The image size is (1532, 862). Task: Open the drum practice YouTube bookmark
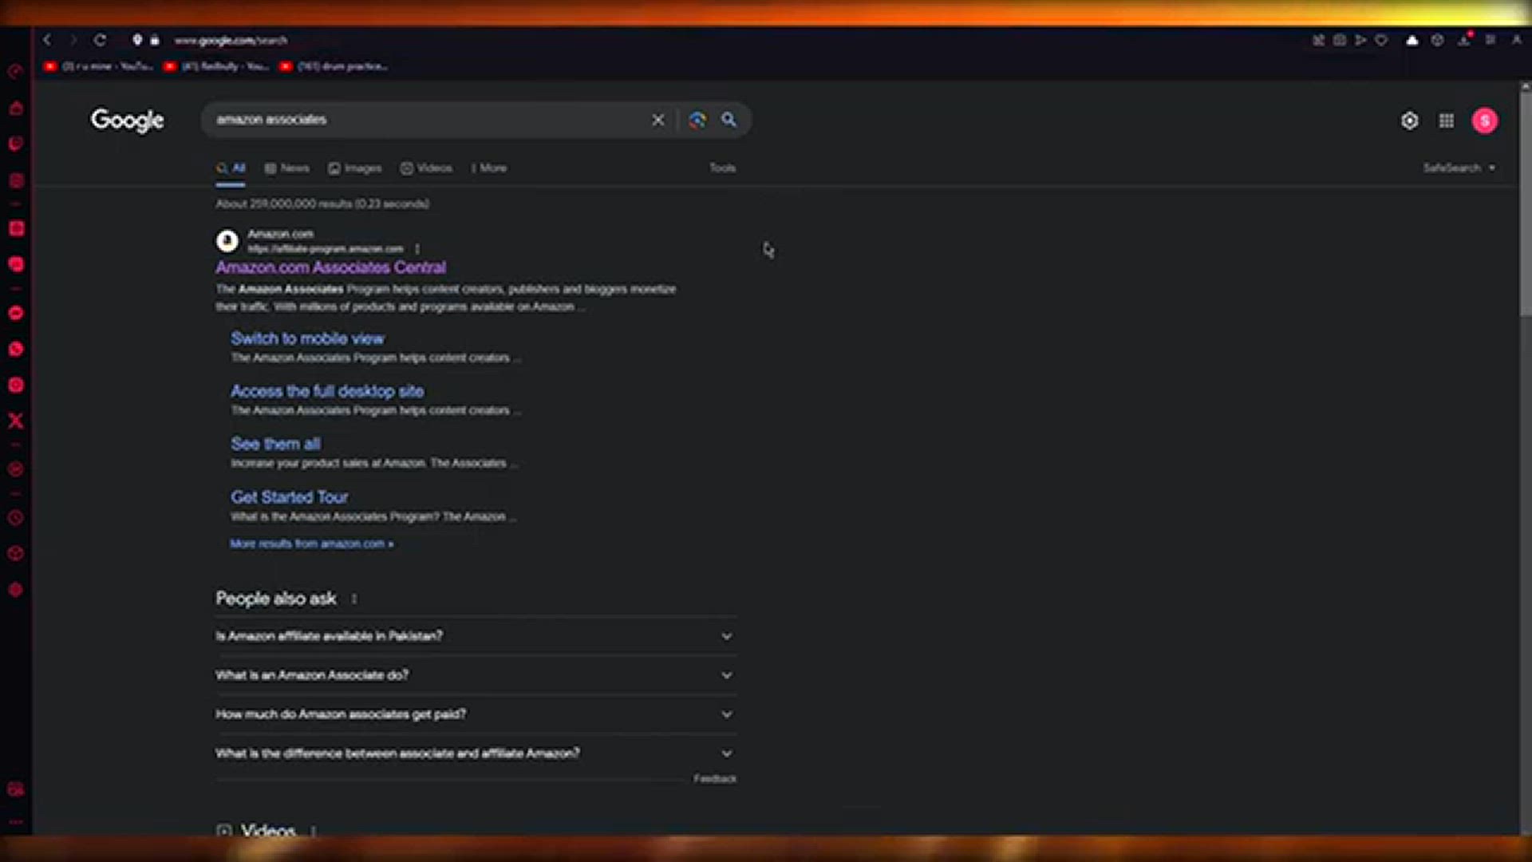[334, 66]
